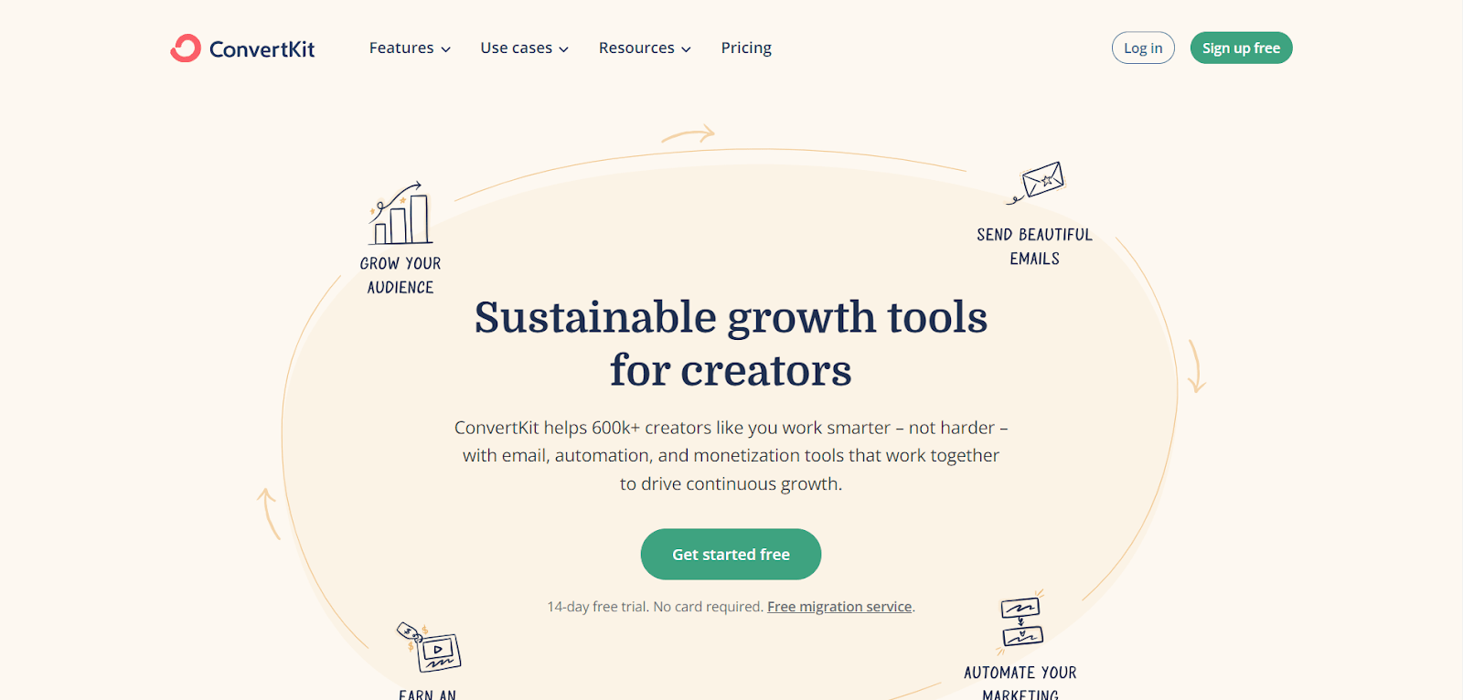Expand the Resources chevron arrow
This screenshot has height=700, width=1463.
point(687,49)
